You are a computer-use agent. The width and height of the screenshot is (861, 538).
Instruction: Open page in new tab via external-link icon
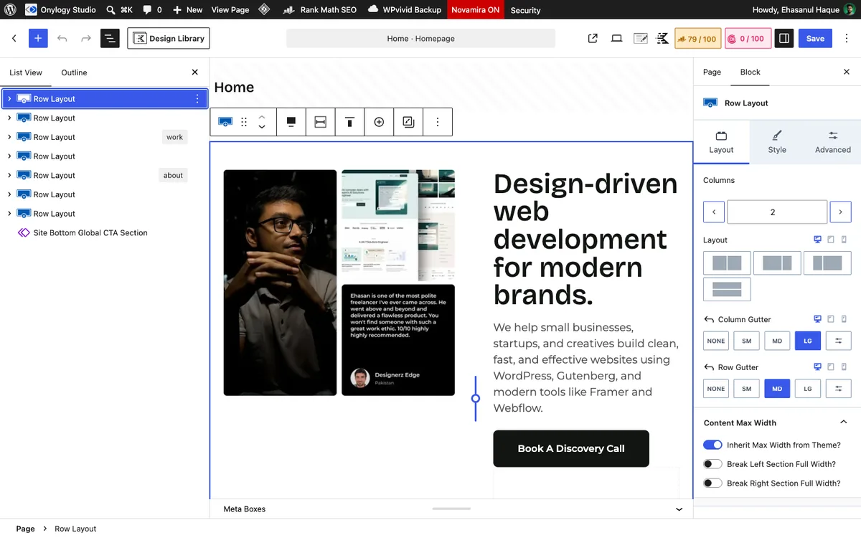coord(593,38)
